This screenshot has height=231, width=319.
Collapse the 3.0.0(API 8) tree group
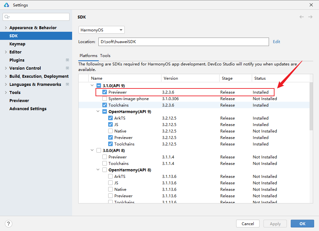click(x=92, y=150)
